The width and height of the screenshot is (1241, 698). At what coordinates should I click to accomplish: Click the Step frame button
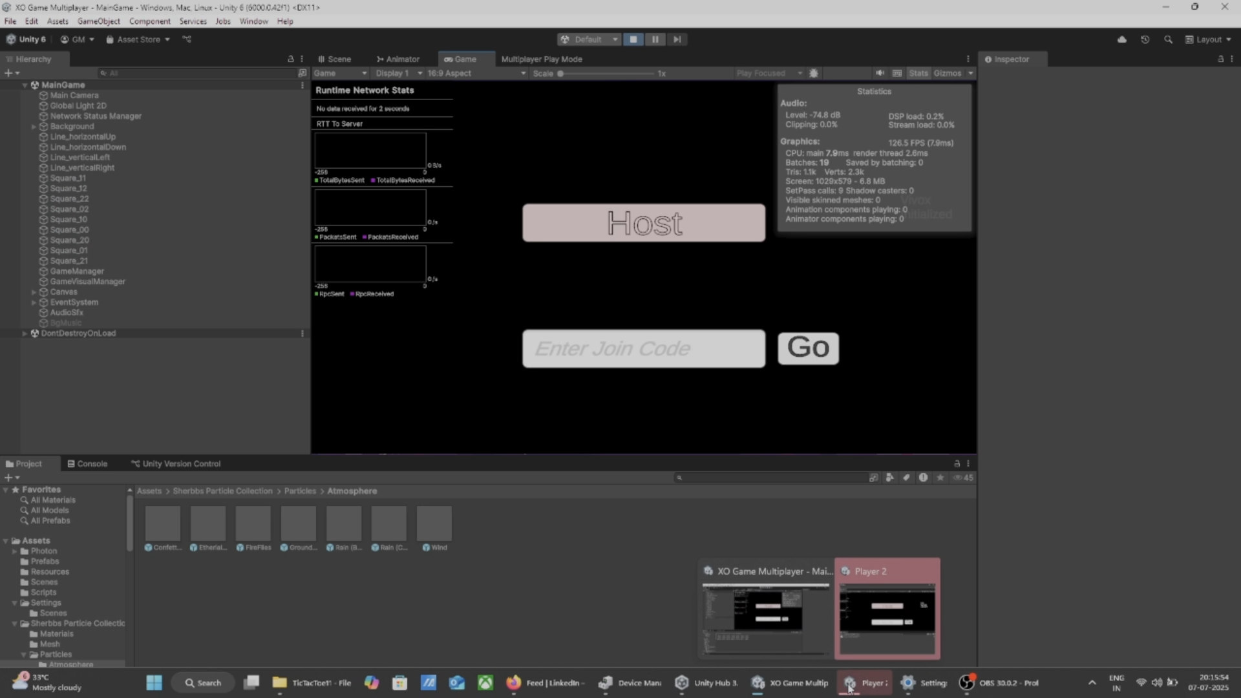(x=677, y=39)
